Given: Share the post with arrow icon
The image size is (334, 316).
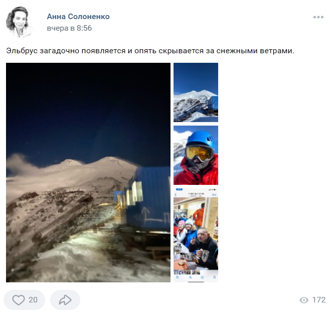Looking at the screenshot, I should tap(65, 300).
